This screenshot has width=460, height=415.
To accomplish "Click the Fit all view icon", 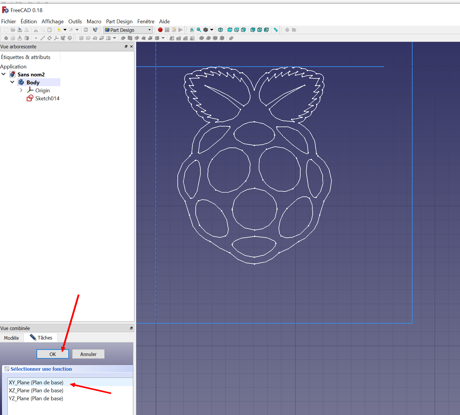I will pyautogui.click(x=192, y=30).
